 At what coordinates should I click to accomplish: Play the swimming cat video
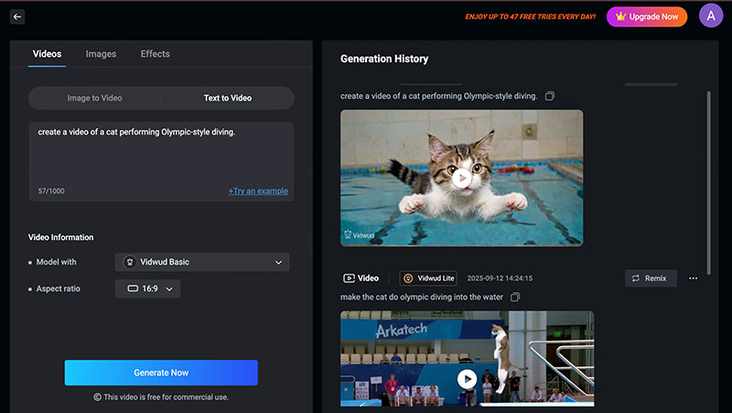(462, 178)
